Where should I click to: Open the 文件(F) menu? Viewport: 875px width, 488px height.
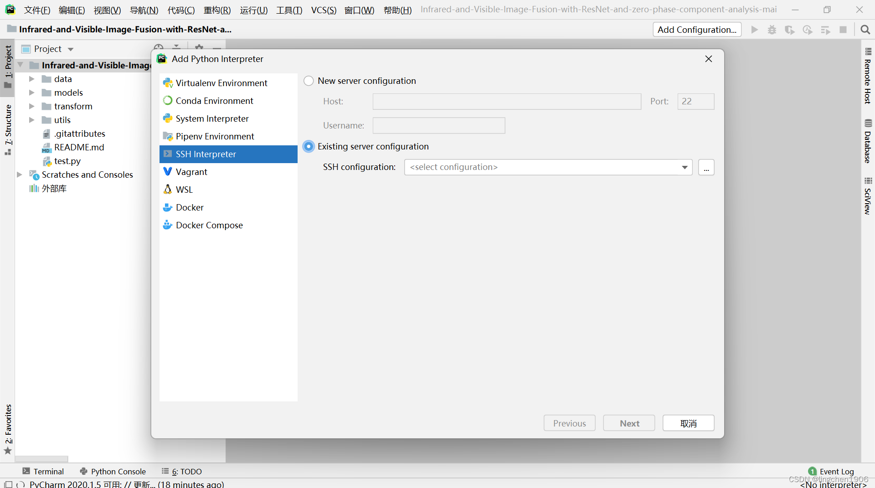click(x=37, y=10)
